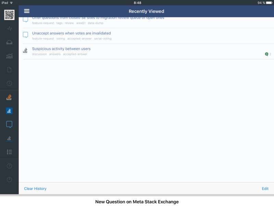Open drafts using the document icon

coord(9,69)
